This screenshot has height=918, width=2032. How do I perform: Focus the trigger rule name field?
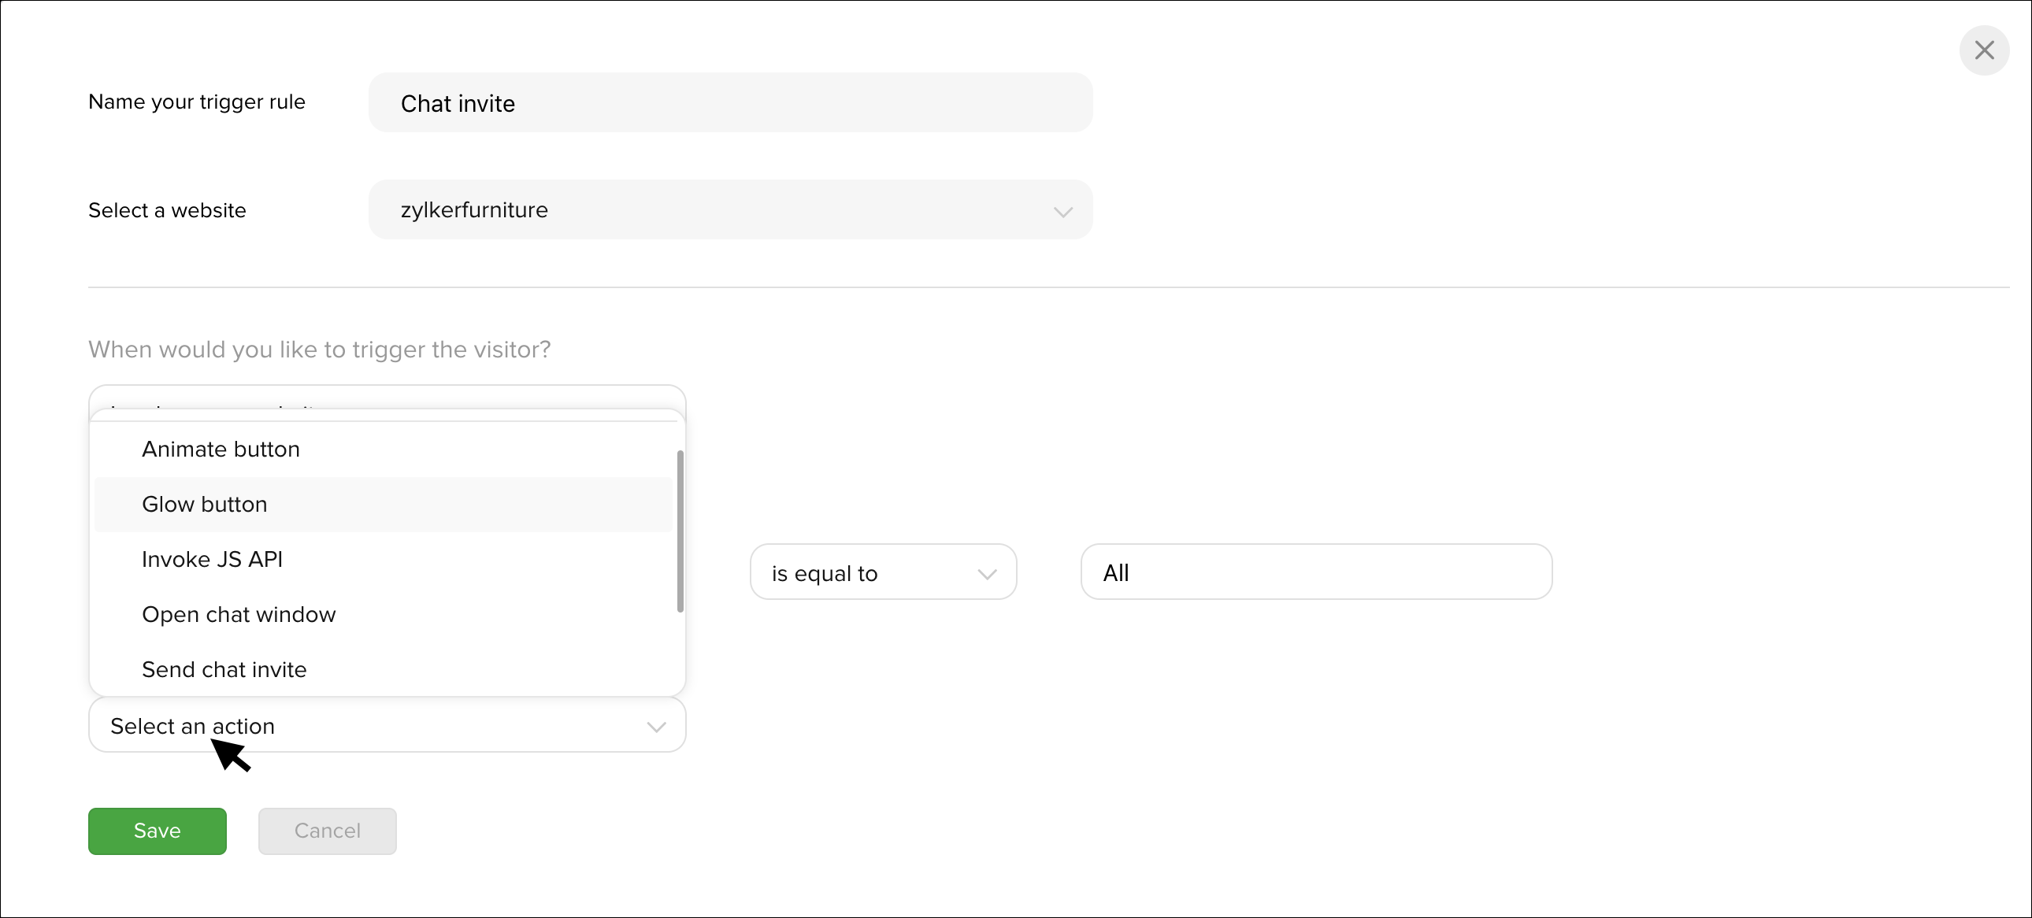730,102
